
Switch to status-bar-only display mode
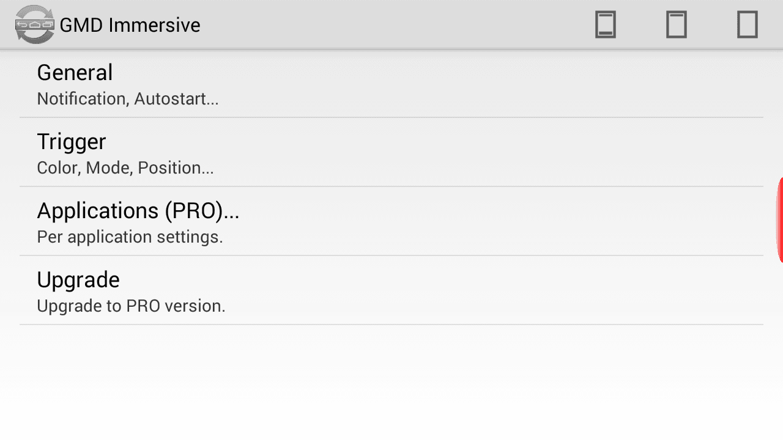click(x=677, y=25)
